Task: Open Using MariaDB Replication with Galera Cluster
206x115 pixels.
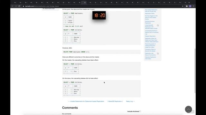Action: [x=151, y=27]
